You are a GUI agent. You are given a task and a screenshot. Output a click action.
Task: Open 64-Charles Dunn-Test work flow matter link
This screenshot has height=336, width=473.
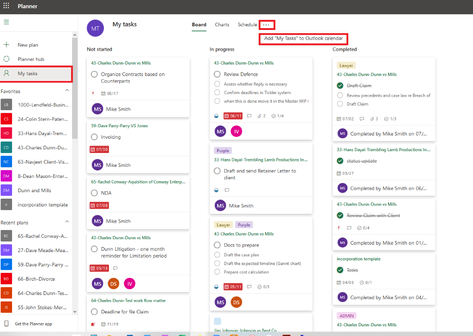[128, 301]
